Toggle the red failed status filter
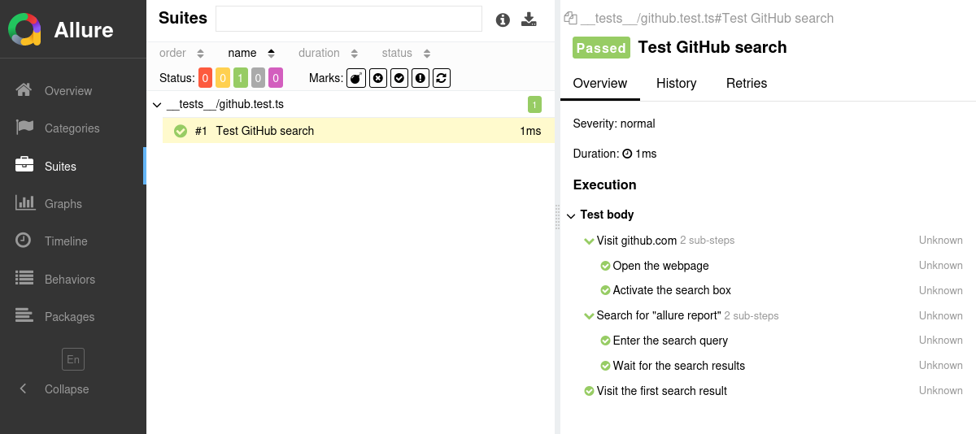The height and width of the screenshot is (434, 976). (x=205, y=78)
